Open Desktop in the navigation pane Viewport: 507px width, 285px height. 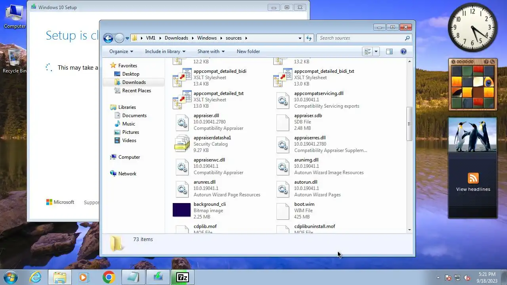click(131, 74)
